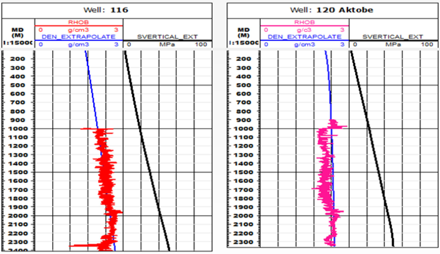This screenshot has height=254, width=440.
Task: Click DEN_EXTRAPOLATE curve name in Well 116
Action: coord(78,37)
